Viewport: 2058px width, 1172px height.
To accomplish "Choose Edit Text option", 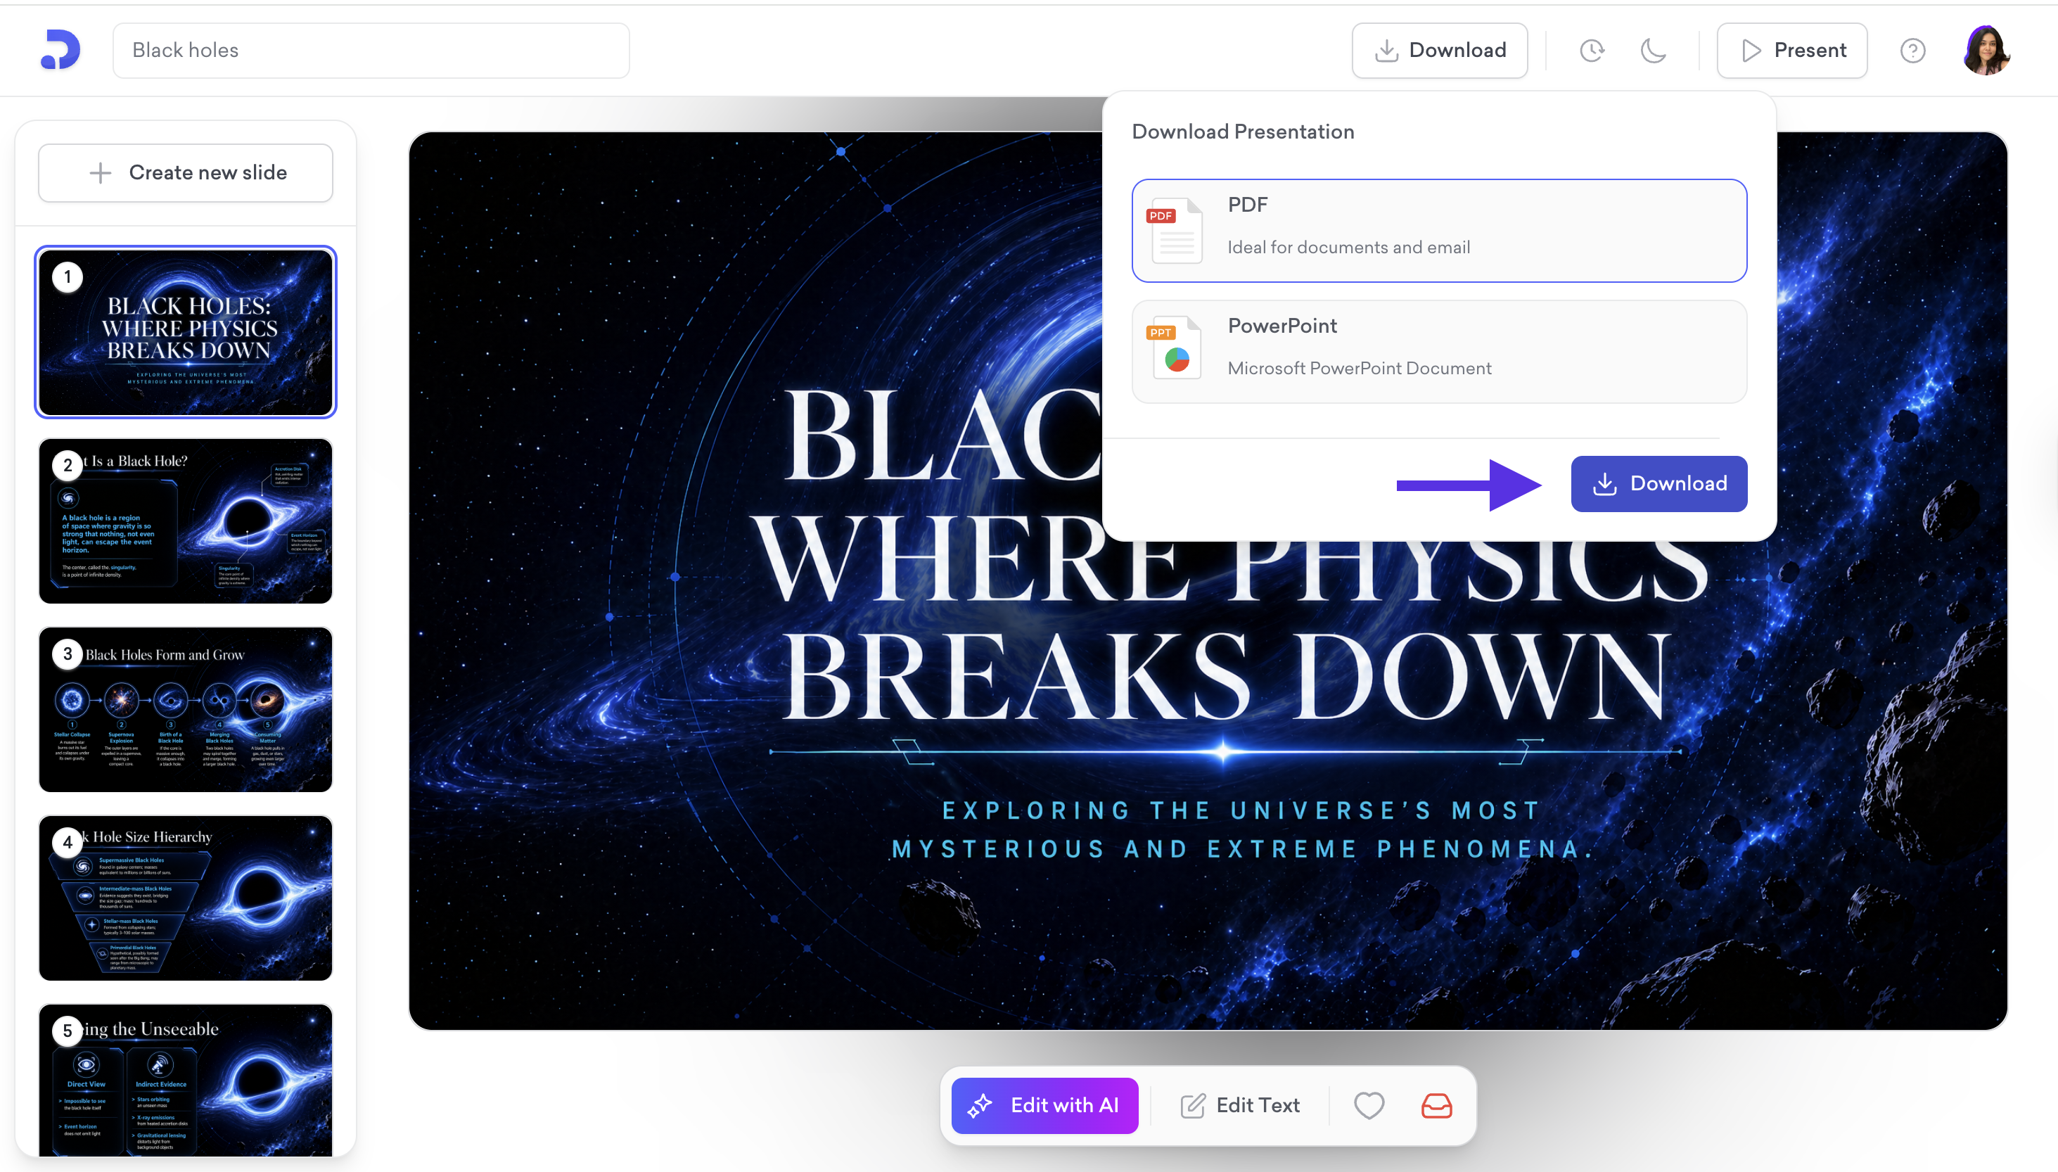I will pos(1240,1105).
